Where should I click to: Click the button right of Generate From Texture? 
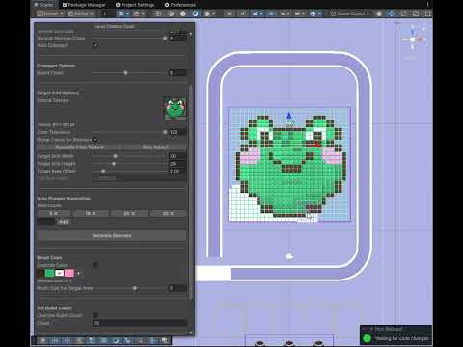(x=155, y=147)
